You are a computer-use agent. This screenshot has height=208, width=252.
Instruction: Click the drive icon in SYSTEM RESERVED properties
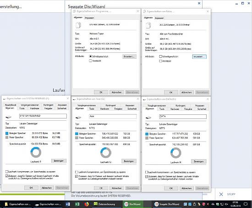point(9,117)
